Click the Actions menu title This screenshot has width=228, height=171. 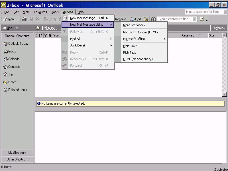68,12
